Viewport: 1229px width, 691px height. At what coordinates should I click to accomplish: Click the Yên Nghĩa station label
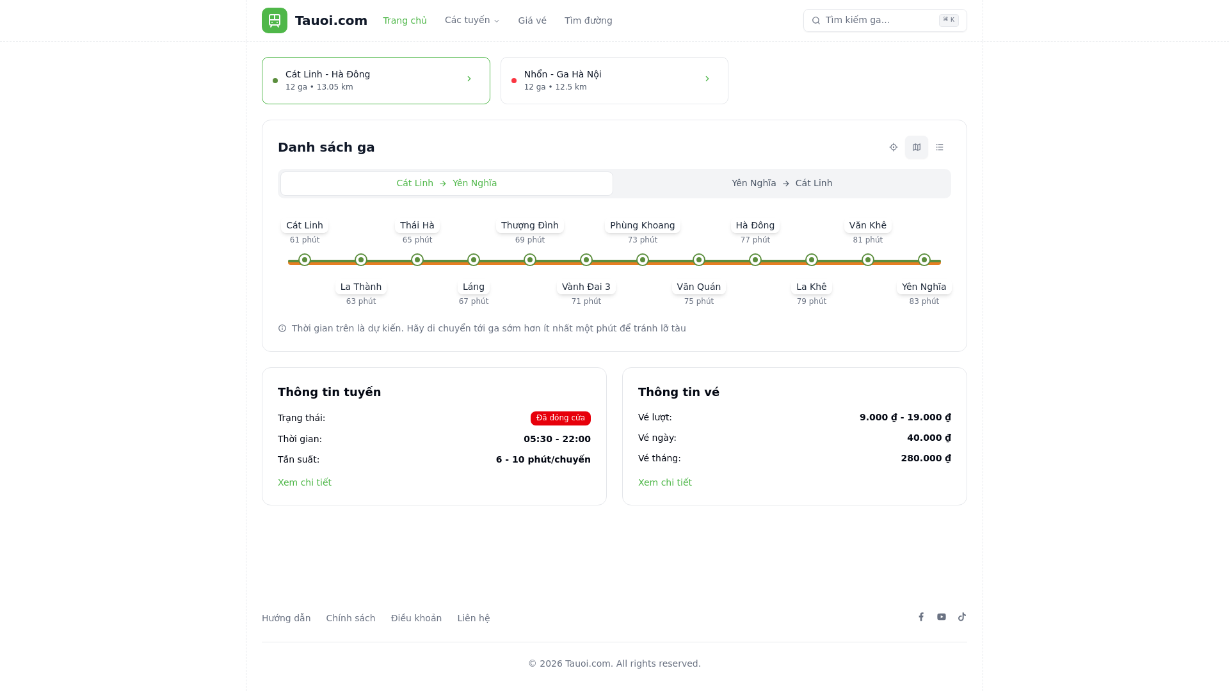pos(924,287)
